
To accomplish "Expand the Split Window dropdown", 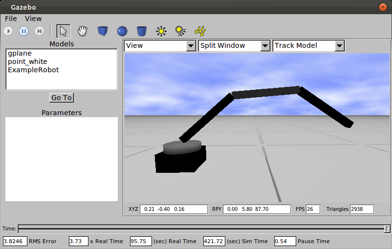I will (x=234, y=46).
